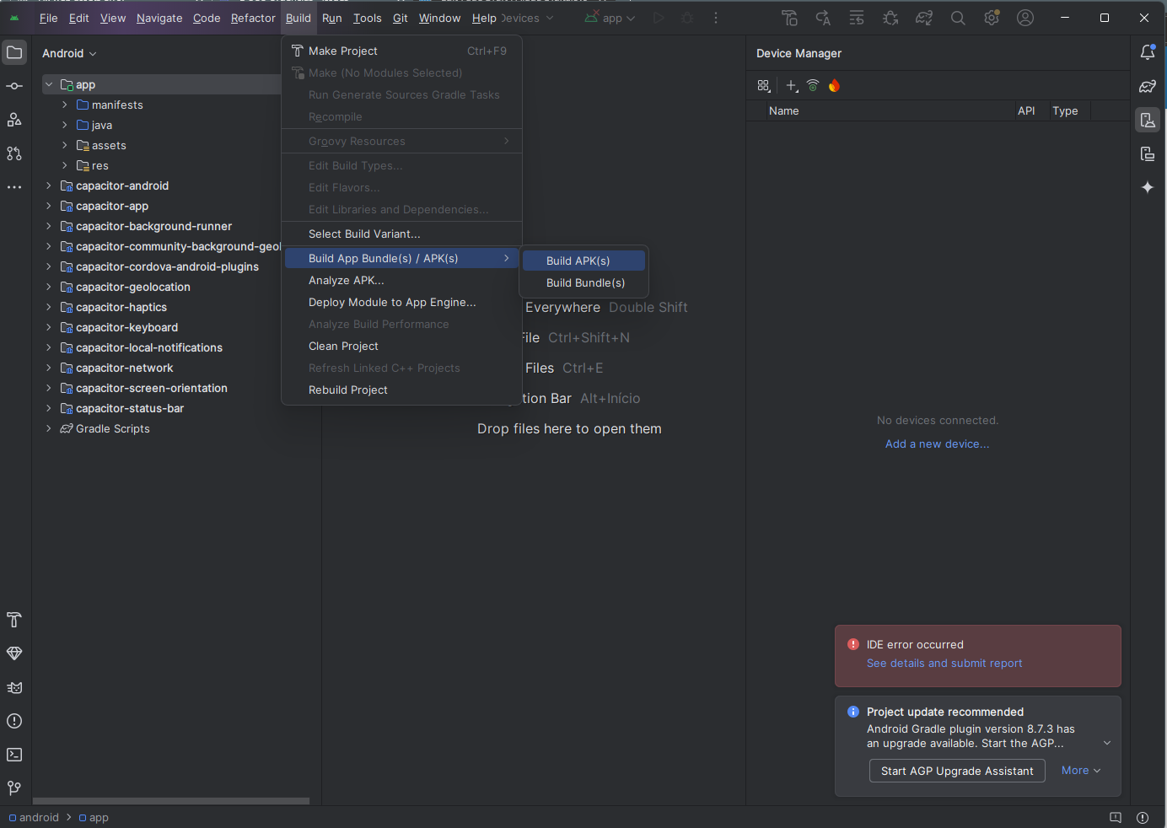Image resolution: width=1167 pixels, height=828 pixels.
Task: Open the Terminal tool window
Action: tap(14, 755)
